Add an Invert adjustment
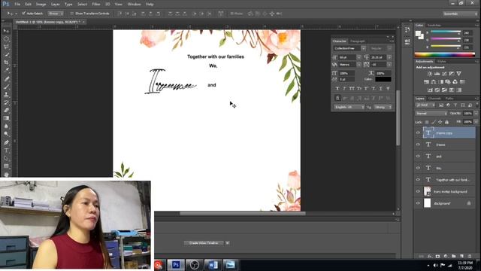This screenshot has width=481, height=271. tap(430, 90)
